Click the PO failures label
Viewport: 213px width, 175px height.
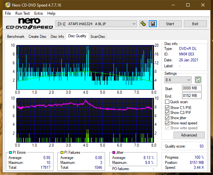(121, 169)
